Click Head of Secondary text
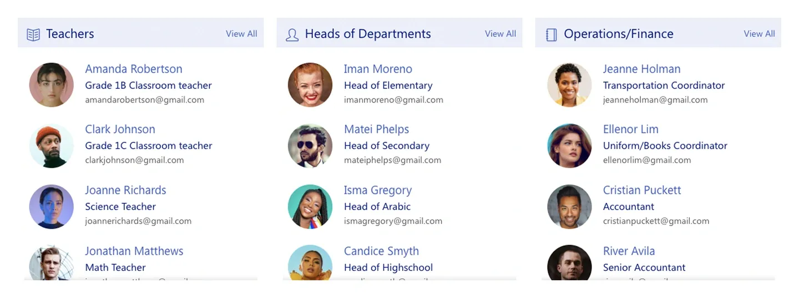 [387, 146]
